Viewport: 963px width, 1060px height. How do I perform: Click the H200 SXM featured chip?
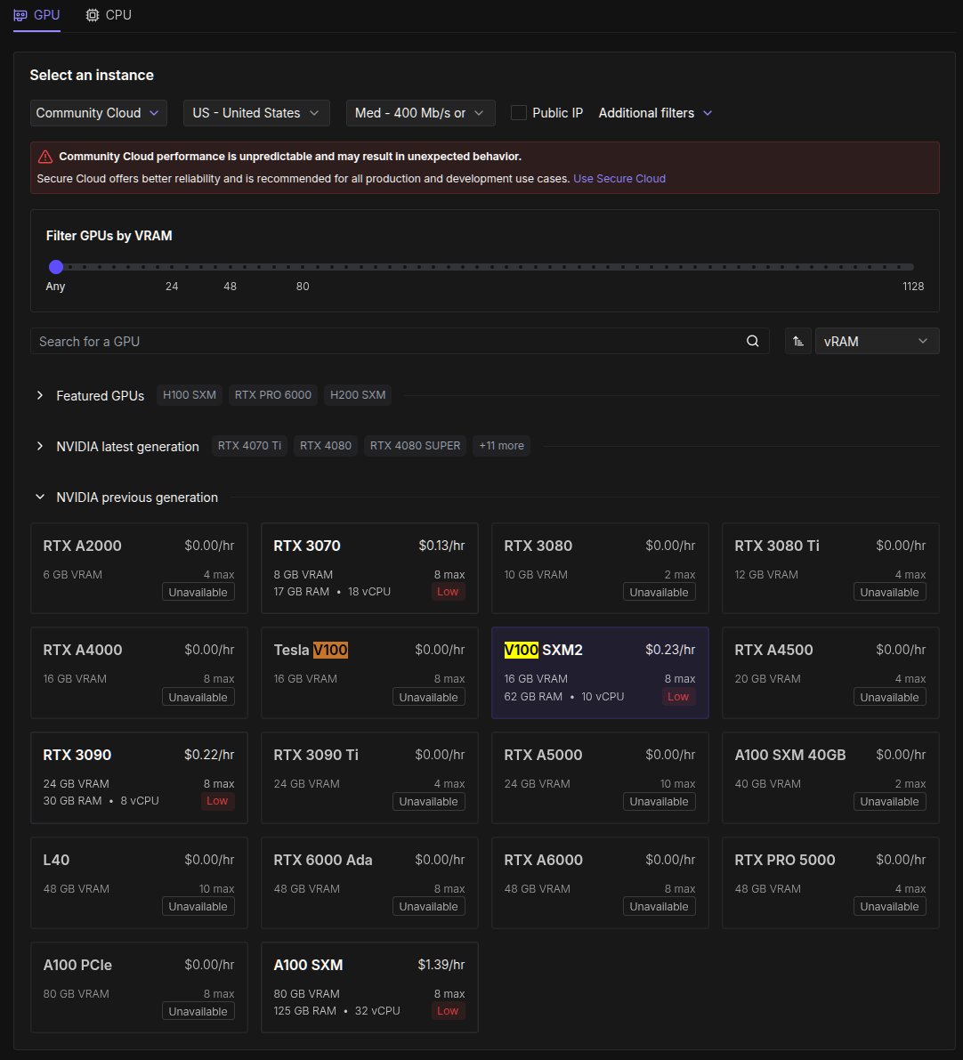tap(358, 395)
